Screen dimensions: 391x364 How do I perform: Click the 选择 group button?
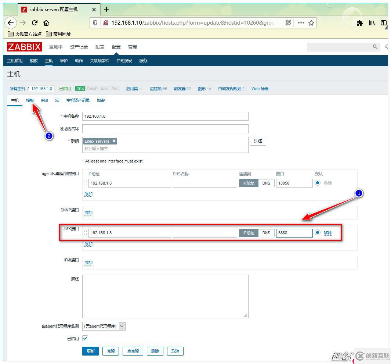pyautogui.click(x=258, y=141)
